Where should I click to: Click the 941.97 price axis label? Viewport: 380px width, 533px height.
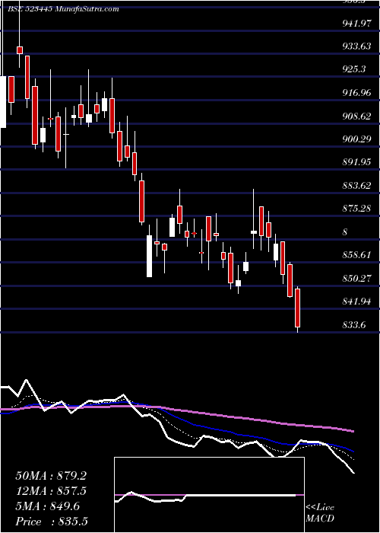356,23
